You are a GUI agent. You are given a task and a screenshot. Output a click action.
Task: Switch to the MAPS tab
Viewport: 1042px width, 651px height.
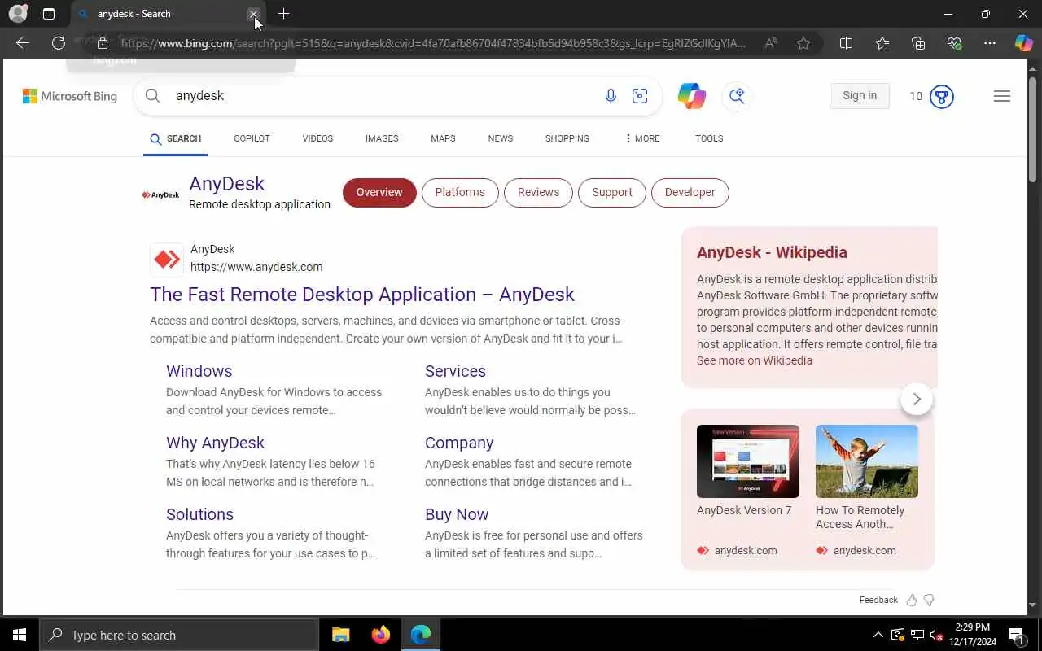(x=443, y=138)
